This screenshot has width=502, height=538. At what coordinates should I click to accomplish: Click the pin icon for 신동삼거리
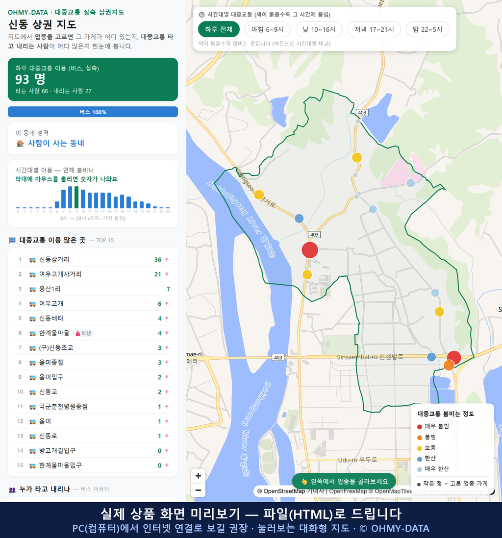pyautogui.click(x=167, y=260)
